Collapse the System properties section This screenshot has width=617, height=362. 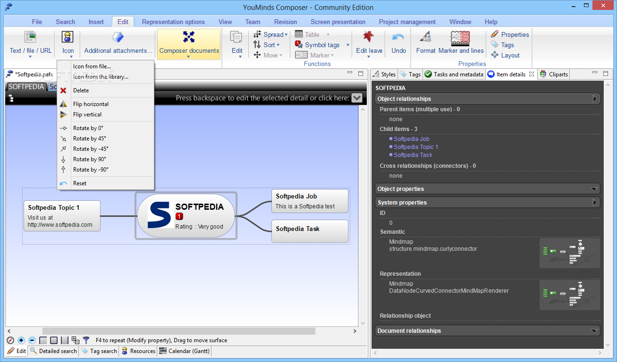click(x=595, y=202)
